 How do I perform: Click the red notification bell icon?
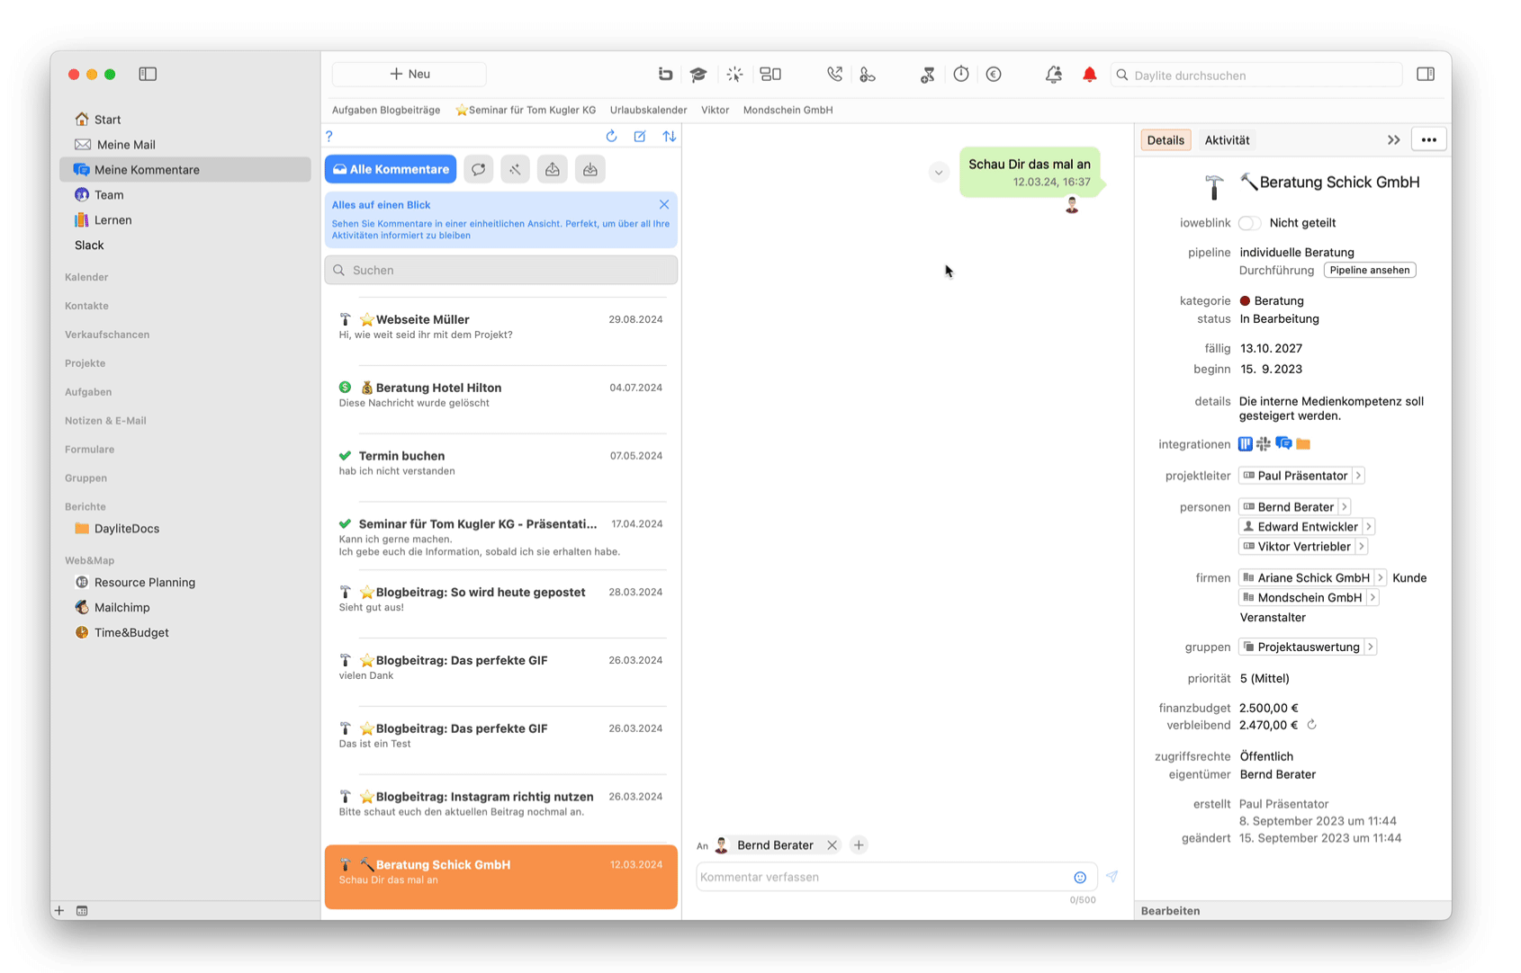[x=1089, y=75]
